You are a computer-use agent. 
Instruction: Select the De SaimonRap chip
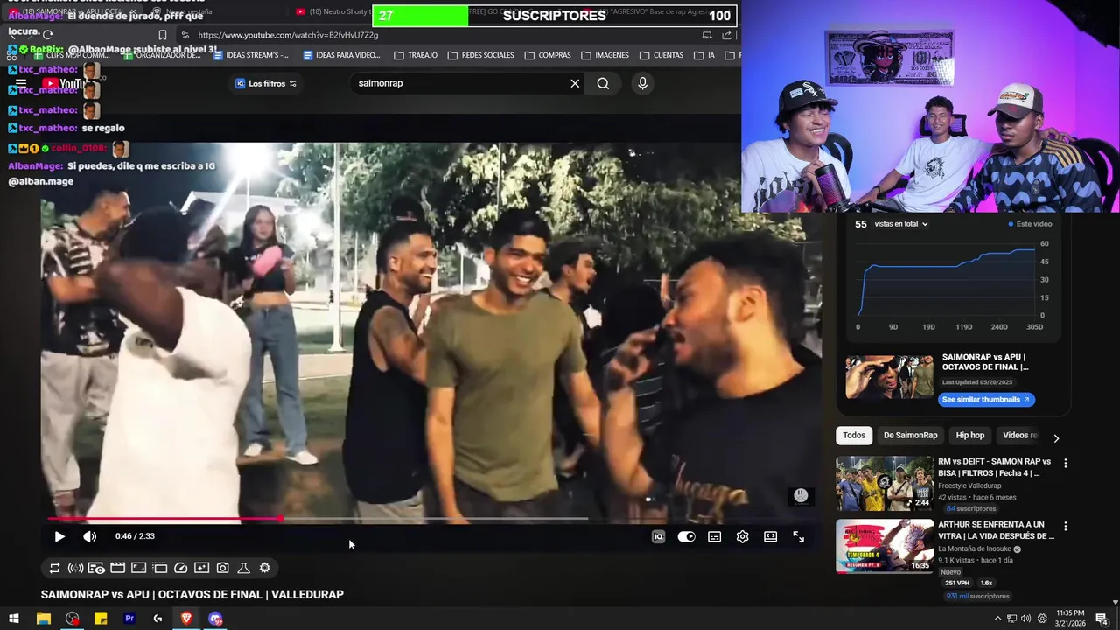tap(910, 435)
